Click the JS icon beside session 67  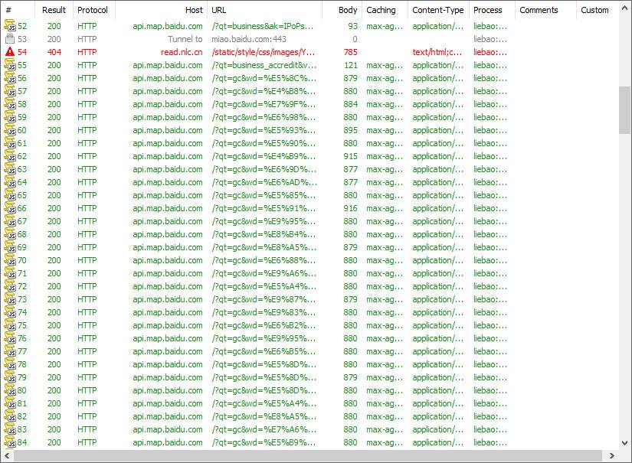[10, 221]
